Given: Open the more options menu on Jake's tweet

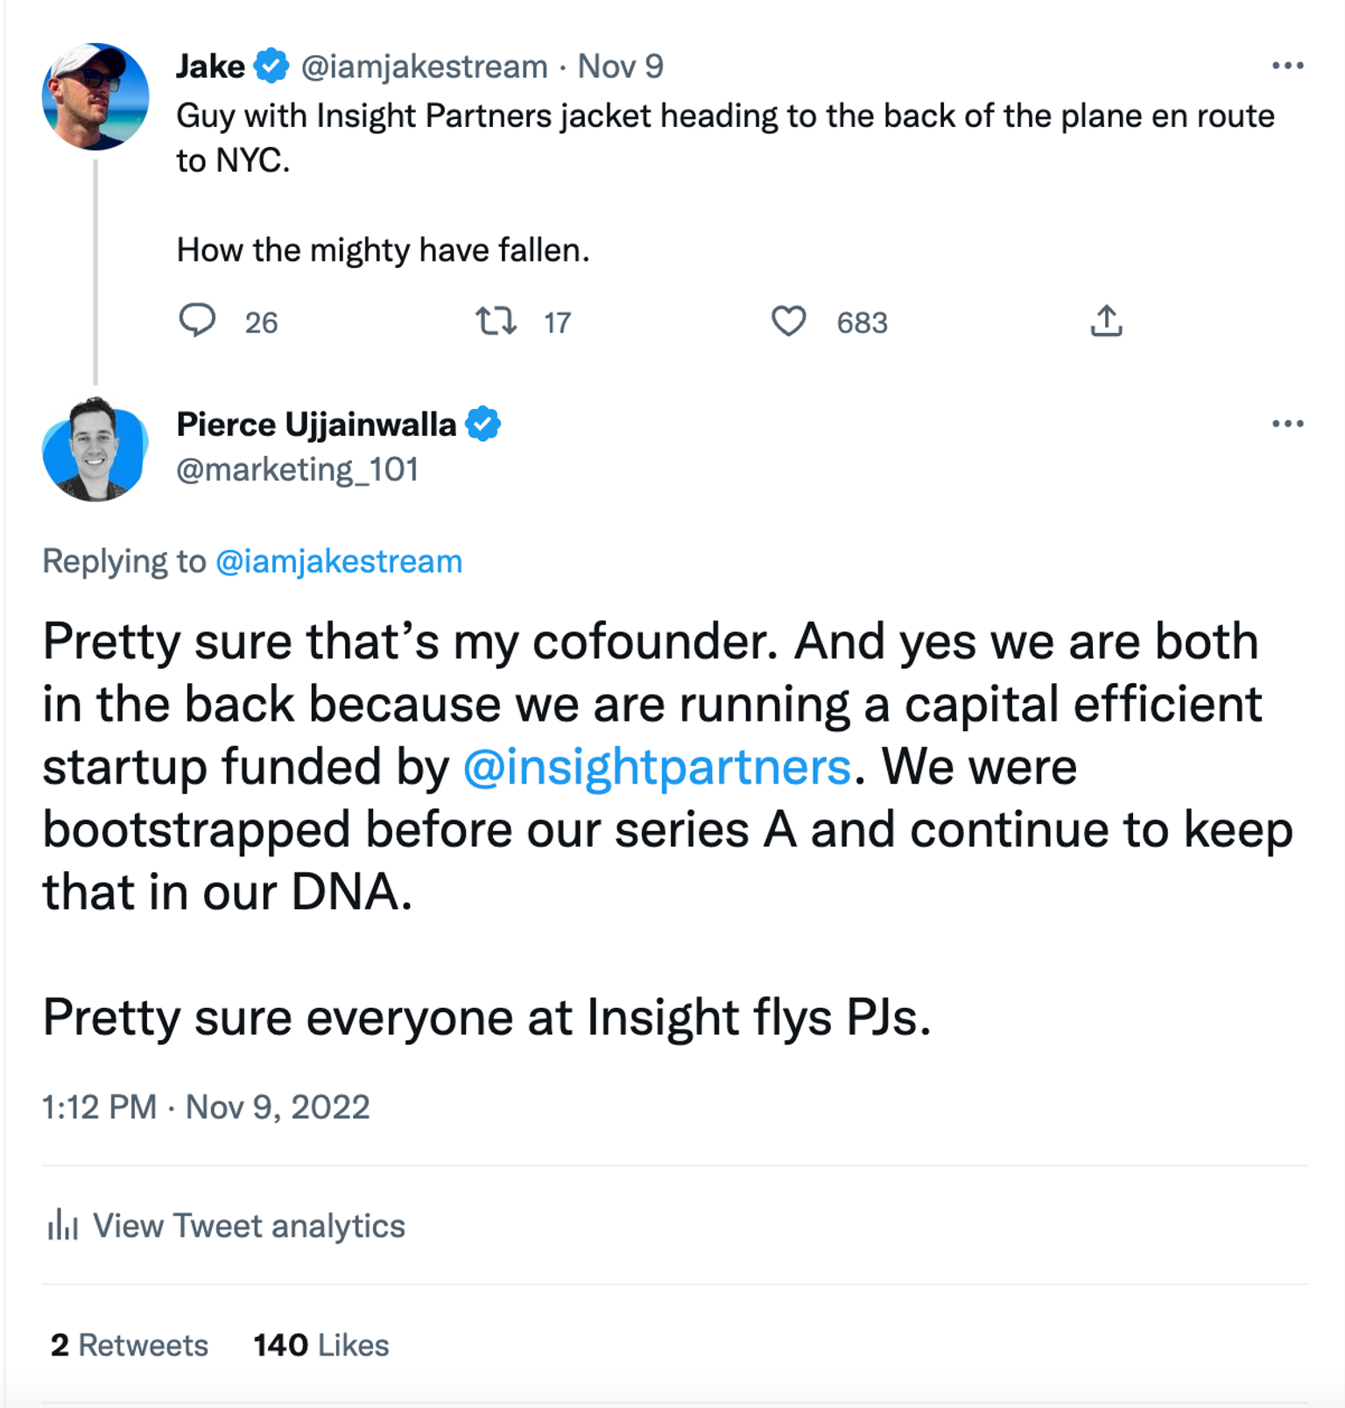Looking at the screenshot, I should [1287, 66].
